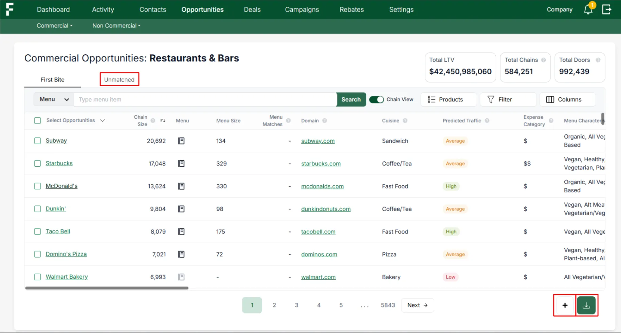621x333 pixels.
Task: Click the greyed menu icon for Walmart Bakery
Action: (181, 277)
